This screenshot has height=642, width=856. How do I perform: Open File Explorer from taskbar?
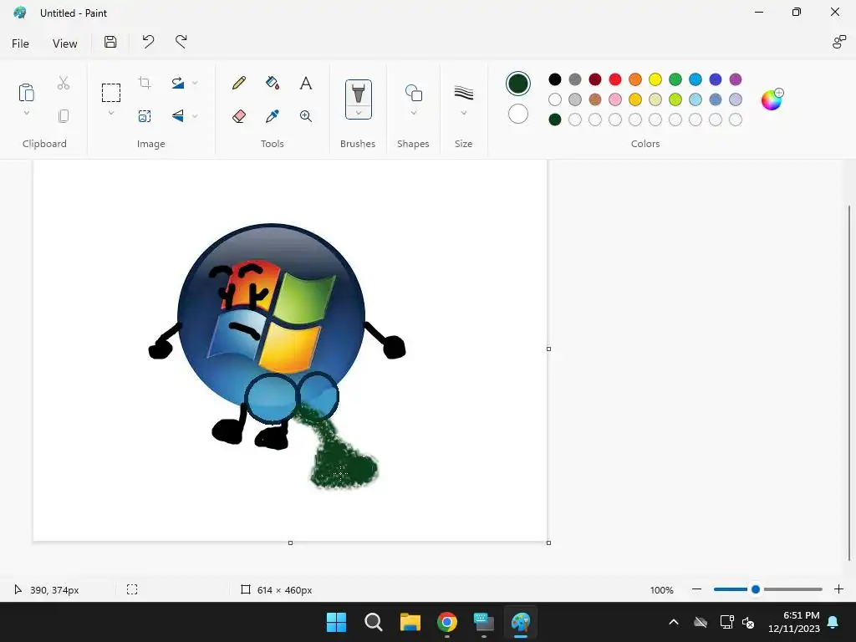tap(410, 622)
